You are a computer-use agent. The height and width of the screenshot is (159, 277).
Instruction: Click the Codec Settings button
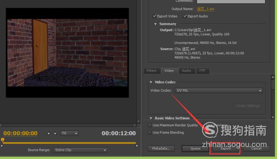pos(248,106)
